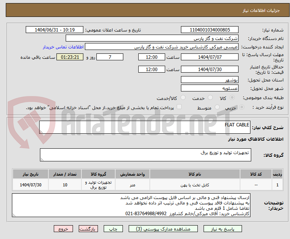Click the جزئیات اطلاعات نیاز page title
Image resolution: width=290 pixels, height=239 pixels.
click(x=261, y=10)
